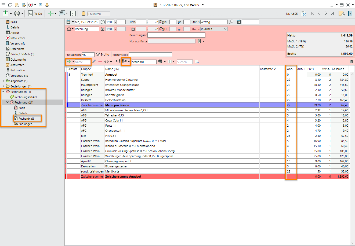The width and height of the screenshot is (355, 246).
Task: Click the bell notification icon in title bar
Action: click(47, 5)
